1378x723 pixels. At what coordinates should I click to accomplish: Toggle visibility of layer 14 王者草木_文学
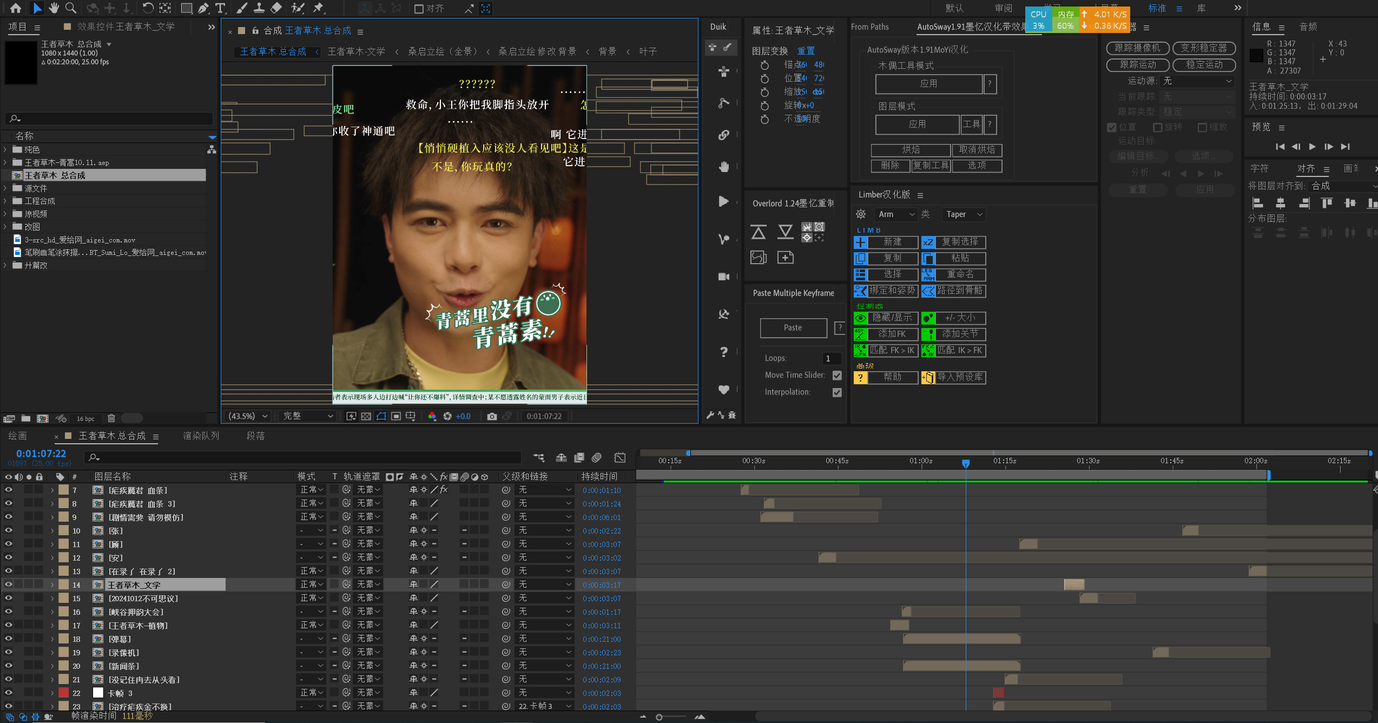8,584
